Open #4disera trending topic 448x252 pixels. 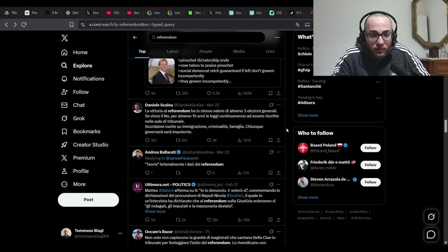click(x=306, y=103)
